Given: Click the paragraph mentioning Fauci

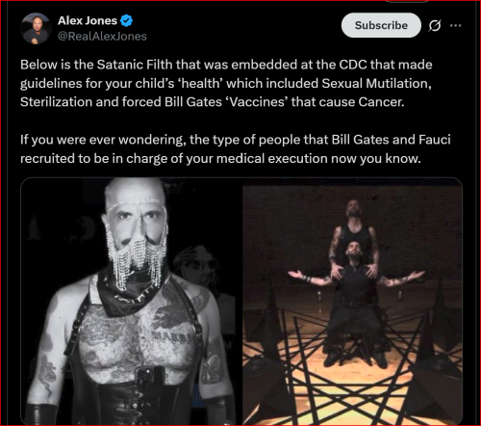Looking at the screenshot, I should coord(236,149).
